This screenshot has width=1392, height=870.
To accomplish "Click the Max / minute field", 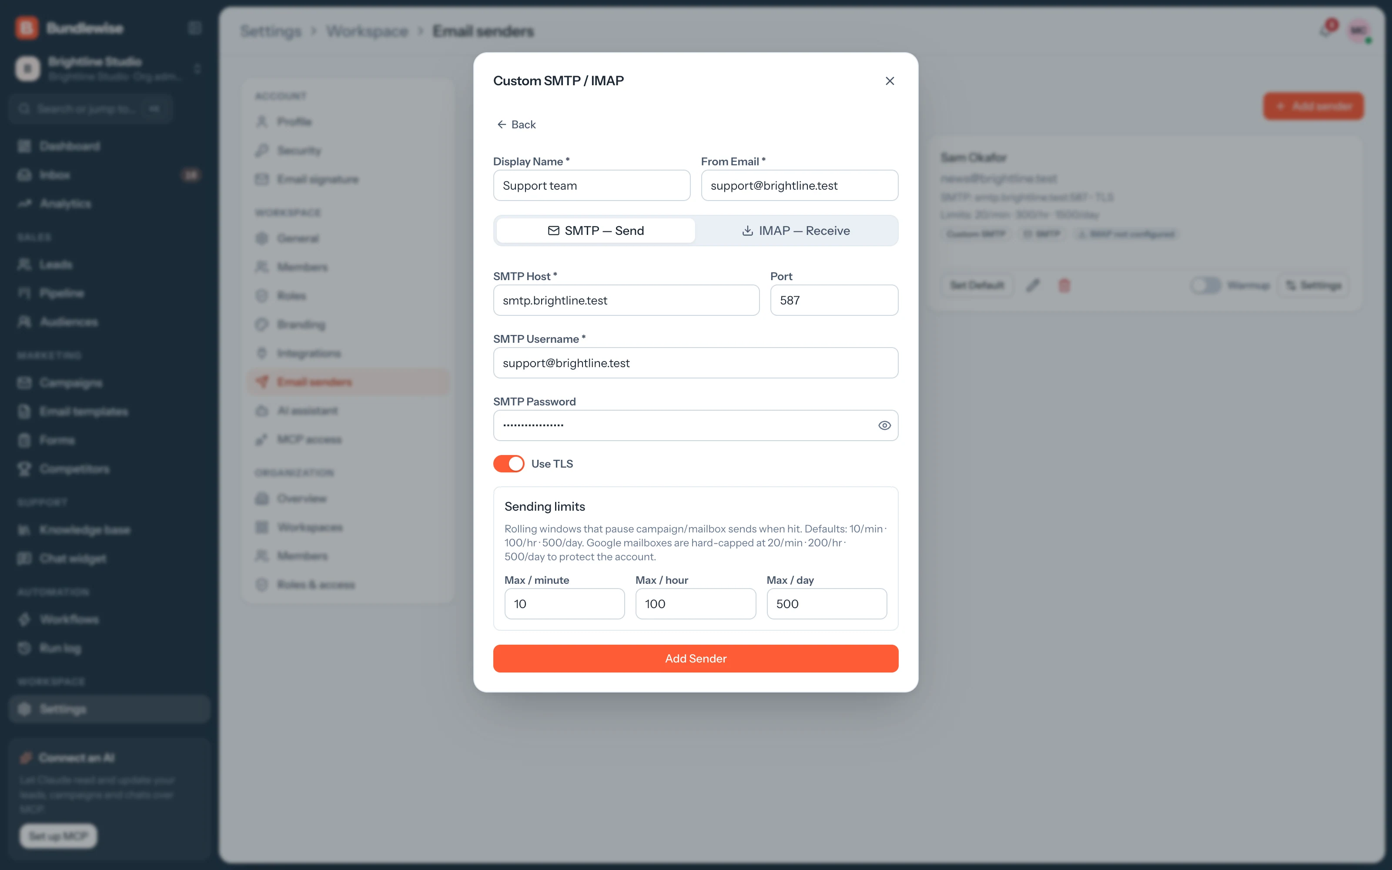I will (x=564, y=604).
